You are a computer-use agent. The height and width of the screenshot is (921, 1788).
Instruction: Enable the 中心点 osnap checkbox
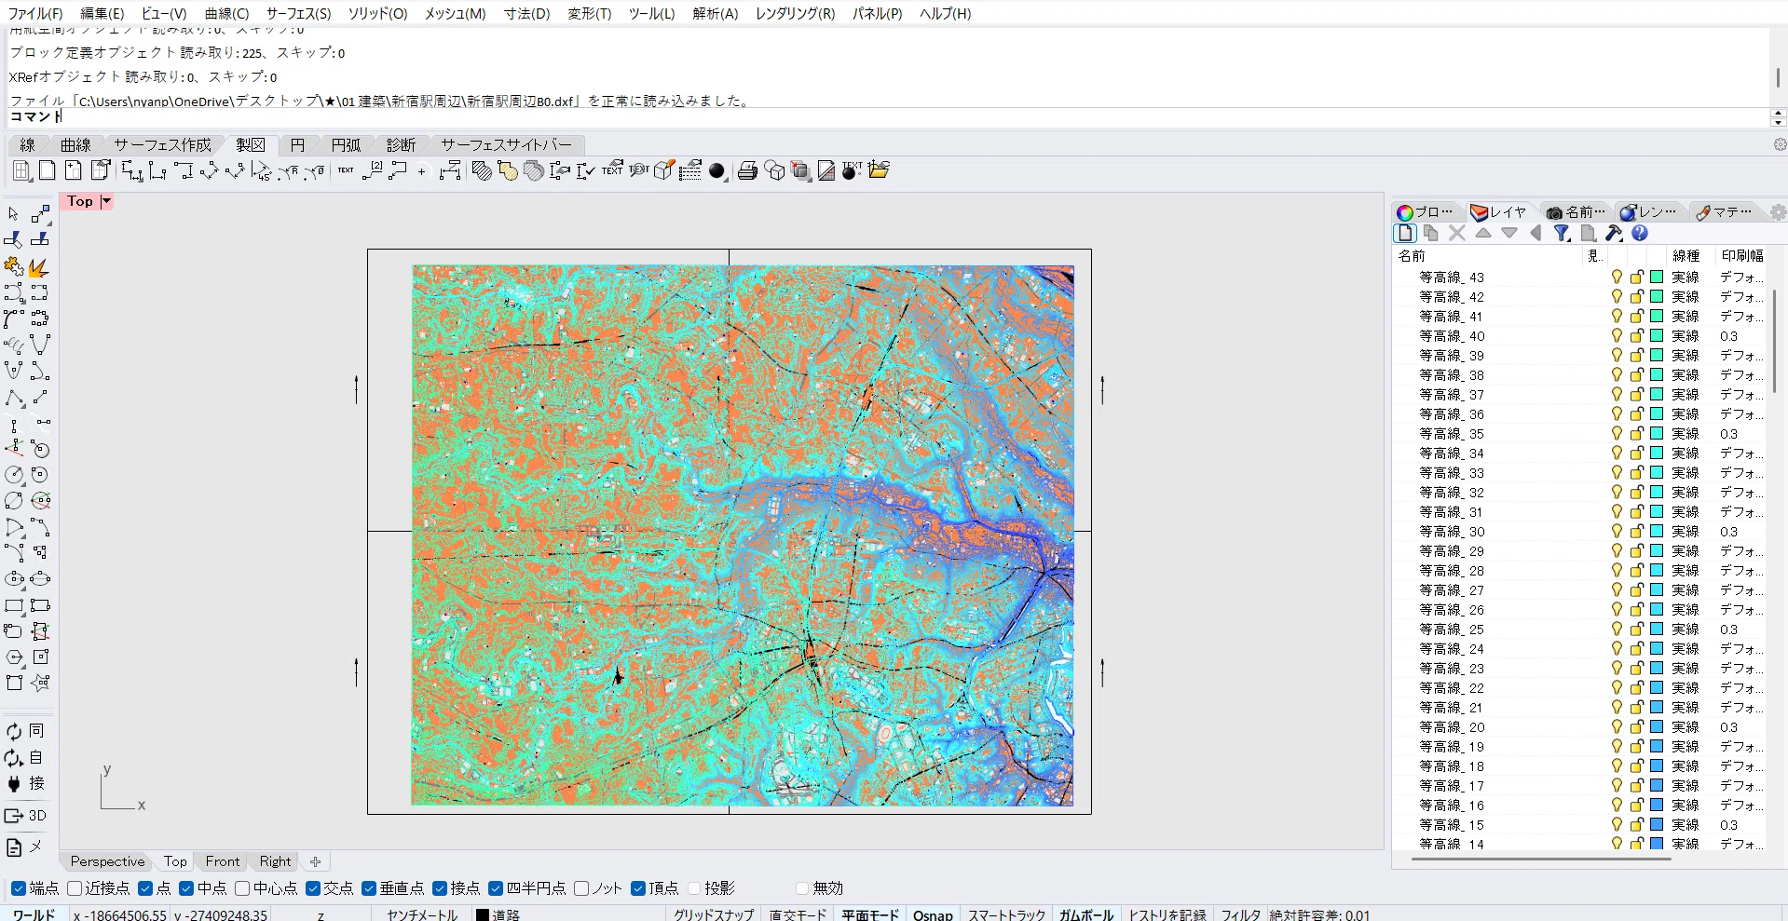pyautogui.click(x=242, y=888)
